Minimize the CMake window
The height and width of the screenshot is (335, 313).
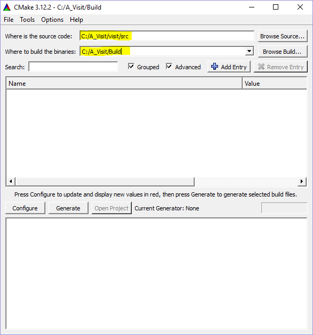[252, 7]
